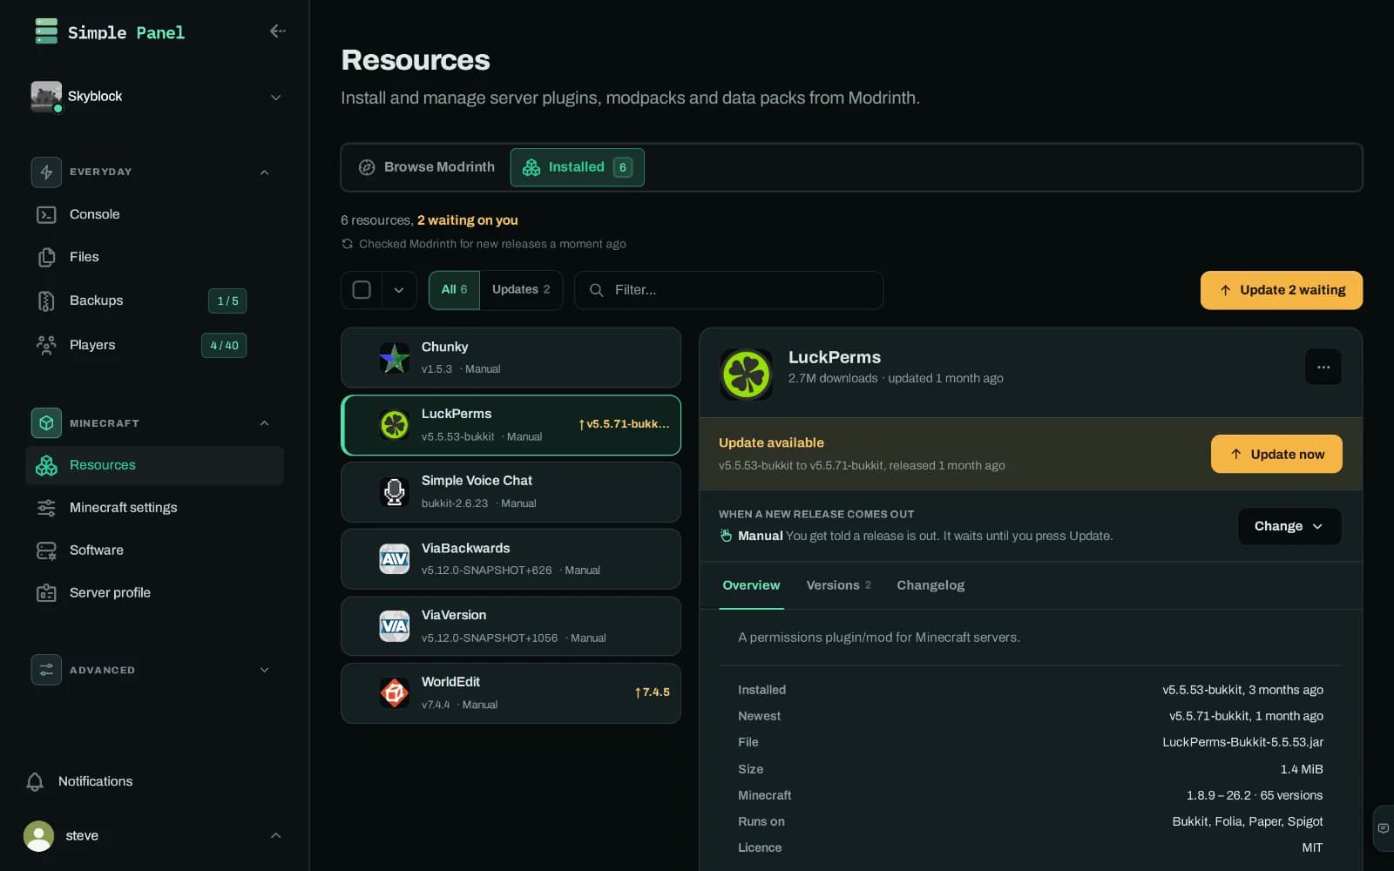The width and height of the screenshot is (1394, 871).
Task: Click the Skyblock server avatar
Action: pos(46,97)
